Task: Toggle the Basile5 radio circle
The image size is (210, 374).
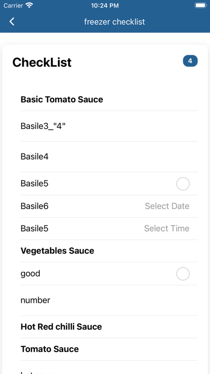Action: (x=183, y=184)
